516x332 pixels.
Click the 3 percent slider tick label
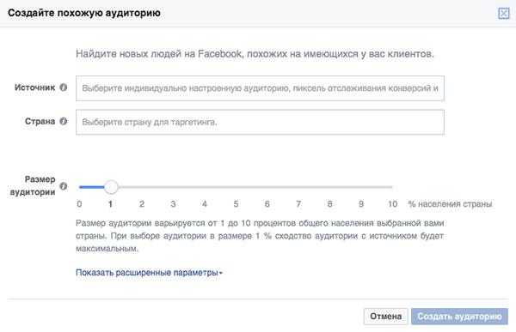pos(173,204)
